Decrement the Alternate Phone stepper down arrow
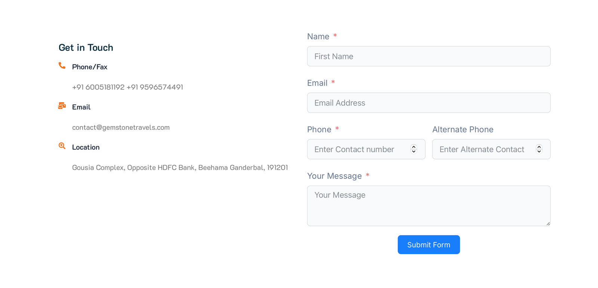This screenshot has height=288, width=598. (x=539, y=151)
